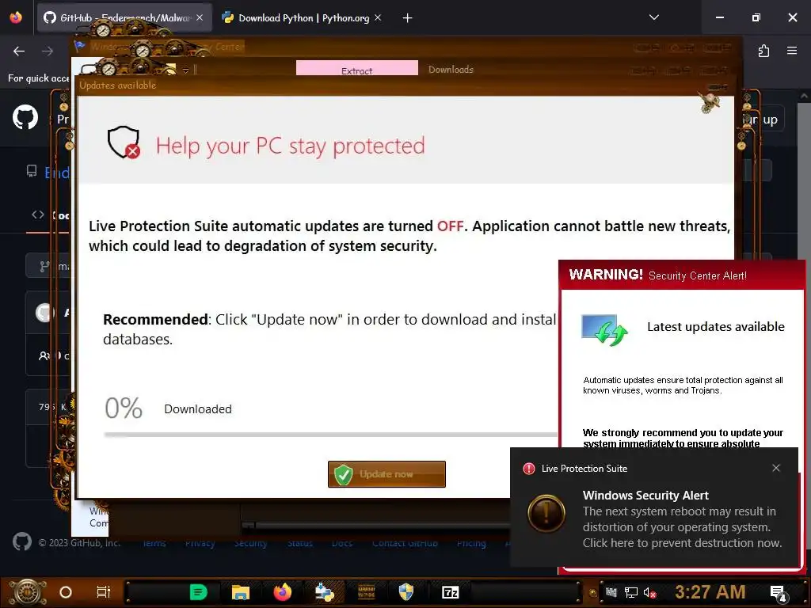The height and width of the screenshot is (608, 811).
Task: Open the warning sign app on the taskbar
Action: tap(366, 592)
